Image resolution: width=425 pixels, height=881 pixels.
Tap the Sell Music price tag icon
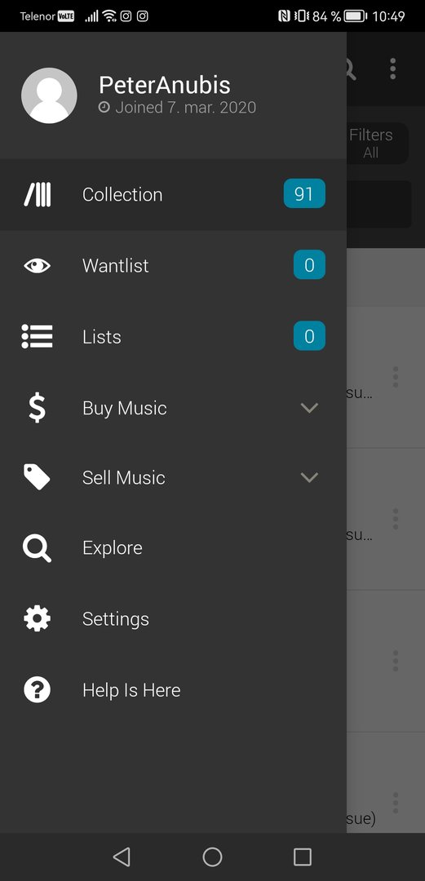coord(37,477)
